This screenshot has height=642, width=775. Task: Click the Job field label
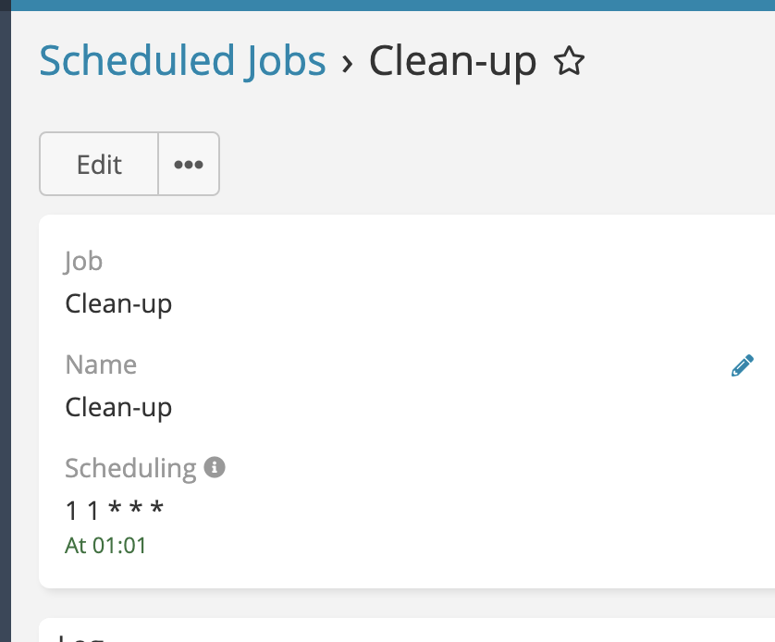pos(83,261)
